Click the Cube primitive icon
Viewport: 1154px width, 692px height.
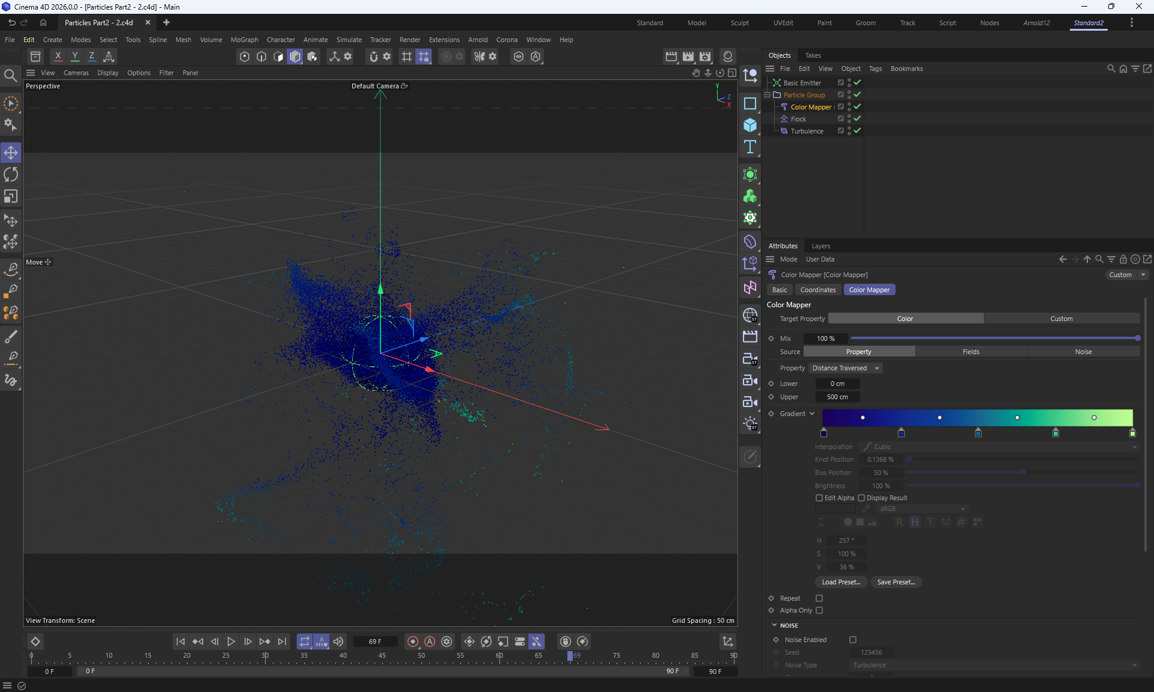click(749, 125)
